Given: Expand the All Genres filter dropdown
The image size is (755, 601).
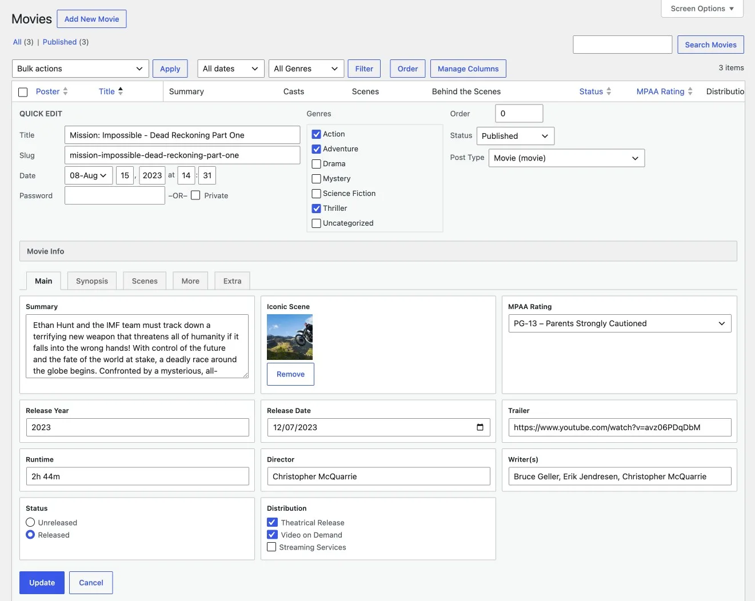Looking at the screenshot, I should [306, 69].
